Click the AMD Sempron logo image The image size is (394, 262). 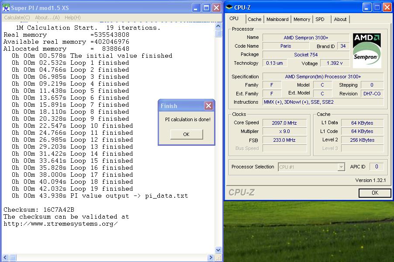click(367, 51)
